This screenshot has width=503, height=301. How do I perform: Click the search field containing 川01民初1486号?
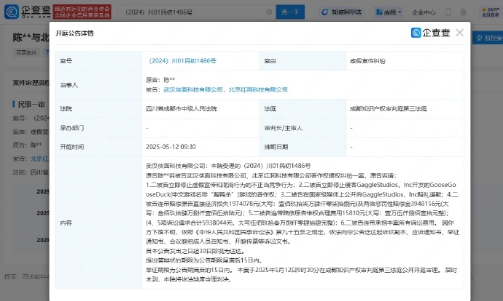[194, 12]
